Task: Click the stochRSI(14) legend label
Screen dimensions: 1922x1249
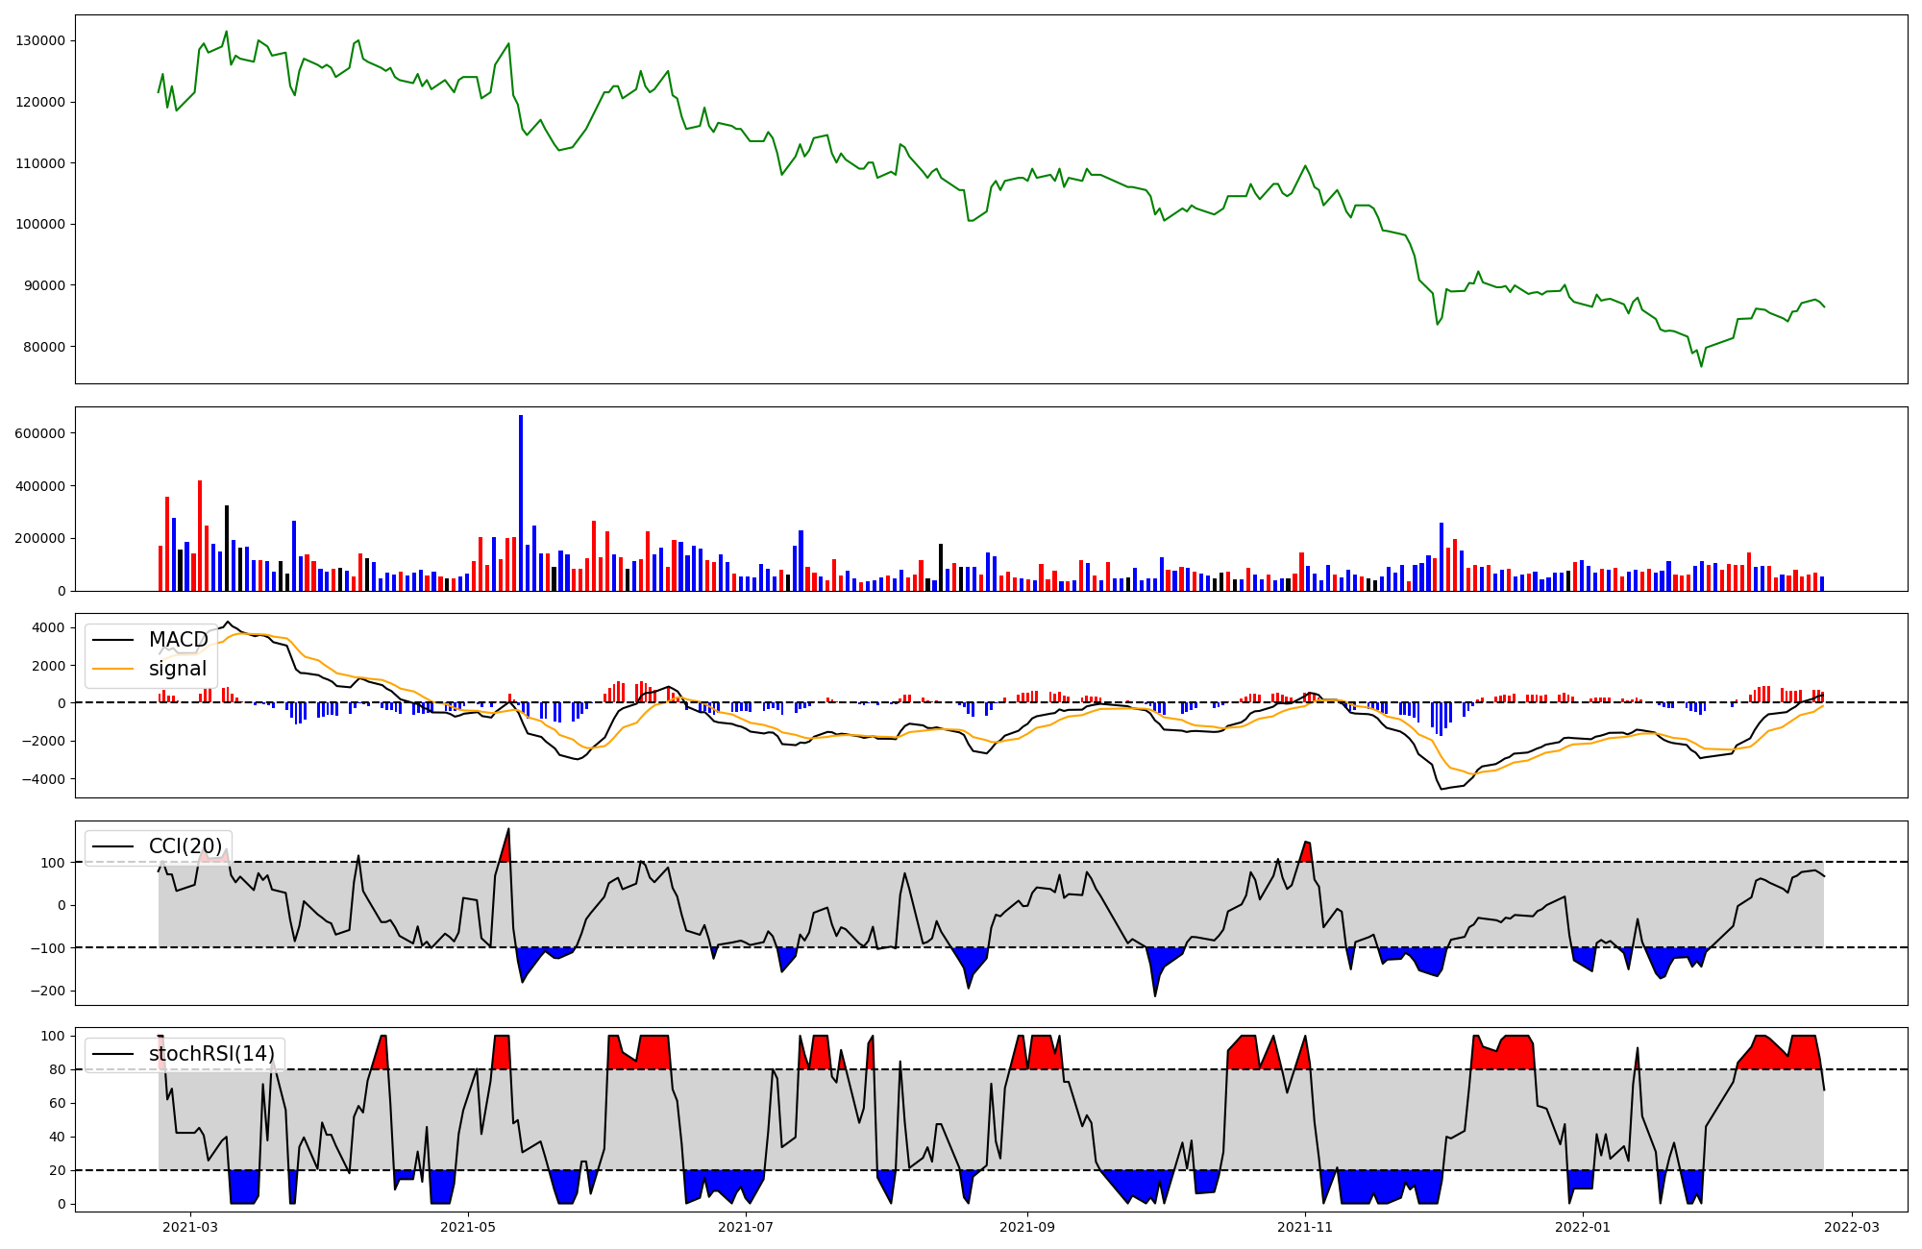Action: [211, 1054]
